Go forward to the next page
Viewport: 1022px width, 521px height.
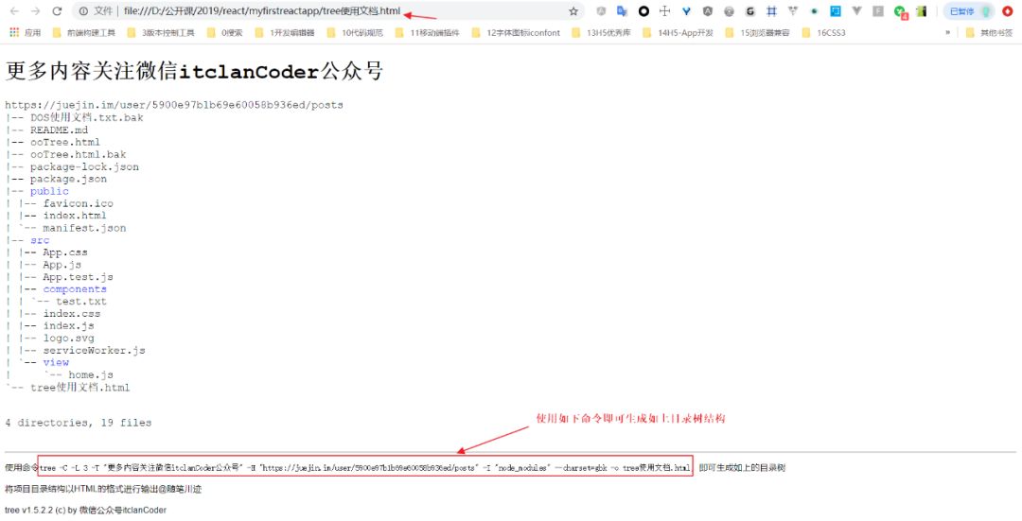coord(36,11)
